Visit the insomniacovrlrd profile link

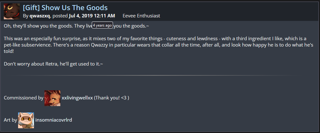coord(58,120)
